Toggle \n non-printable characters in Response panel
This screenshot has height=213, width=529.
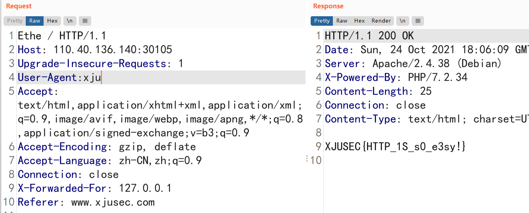pyautogui.click(x=402, y=21)
